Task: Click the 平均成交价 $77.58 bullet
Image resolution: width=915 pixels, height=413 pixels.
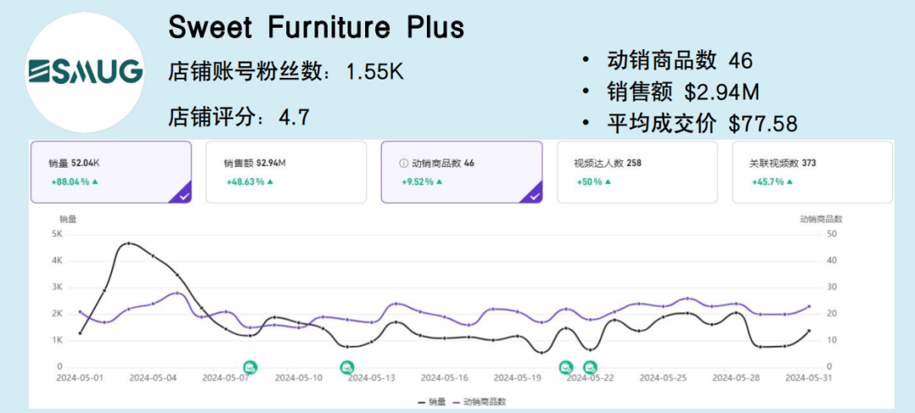Action: [x=702, y=123]
